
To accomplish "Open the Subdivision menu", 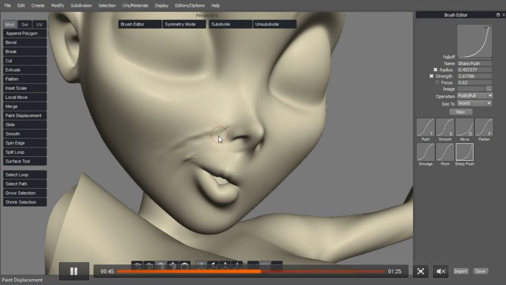I will pos(81,5).
